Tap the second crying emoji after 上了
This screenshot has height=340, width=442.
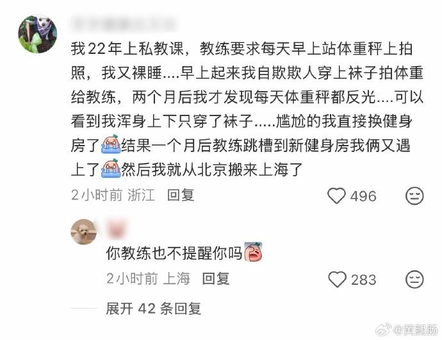point(111,168)
